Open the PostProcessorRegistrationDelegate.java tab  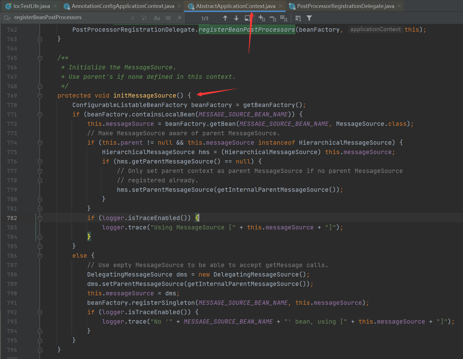pyautogui.click(x=346, y=6)
